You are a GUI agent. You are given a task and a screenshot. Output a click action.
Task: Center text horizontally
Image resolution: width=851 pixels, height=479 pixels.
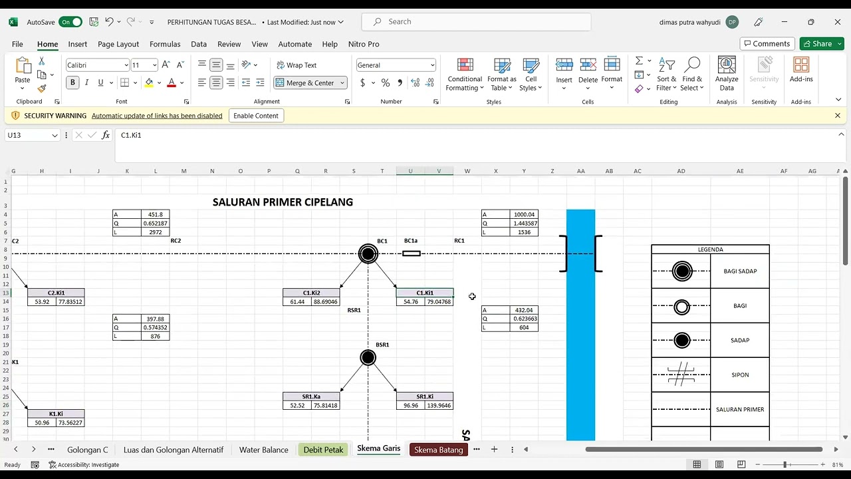pos(216,82)
